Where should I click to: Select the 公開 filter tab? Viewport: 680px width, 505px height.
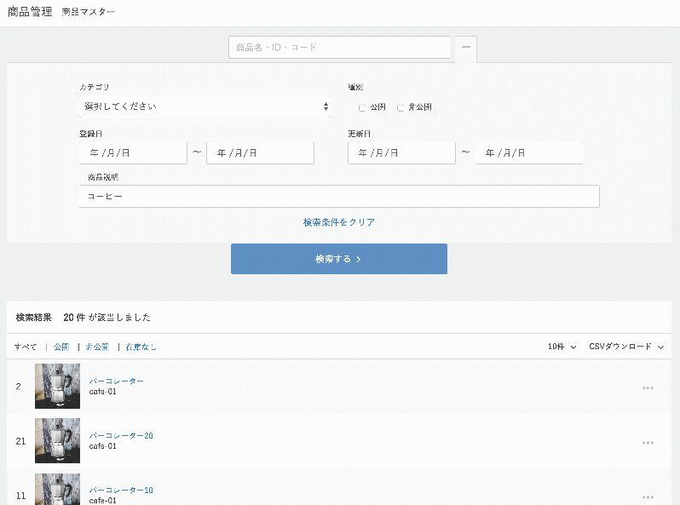61,347
